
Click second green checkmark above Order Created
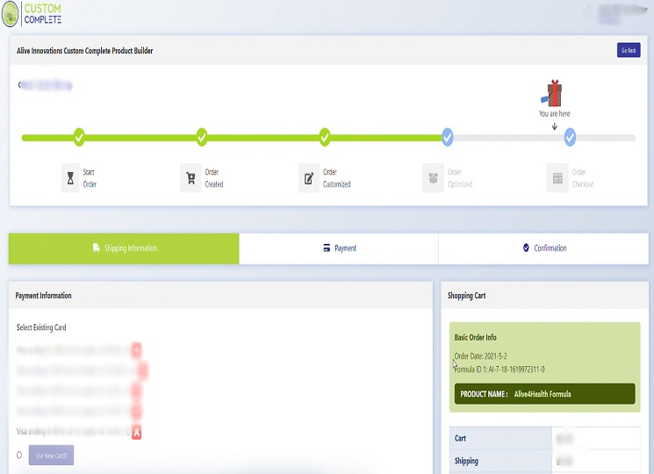202,137
